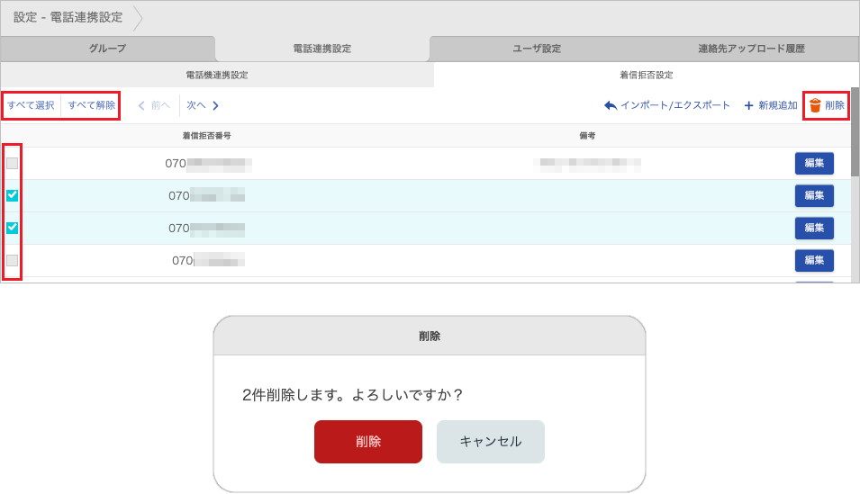This screenshot has height=494, width=860.
Task: Click the 新規追加 link
Action: click(778, 105)
